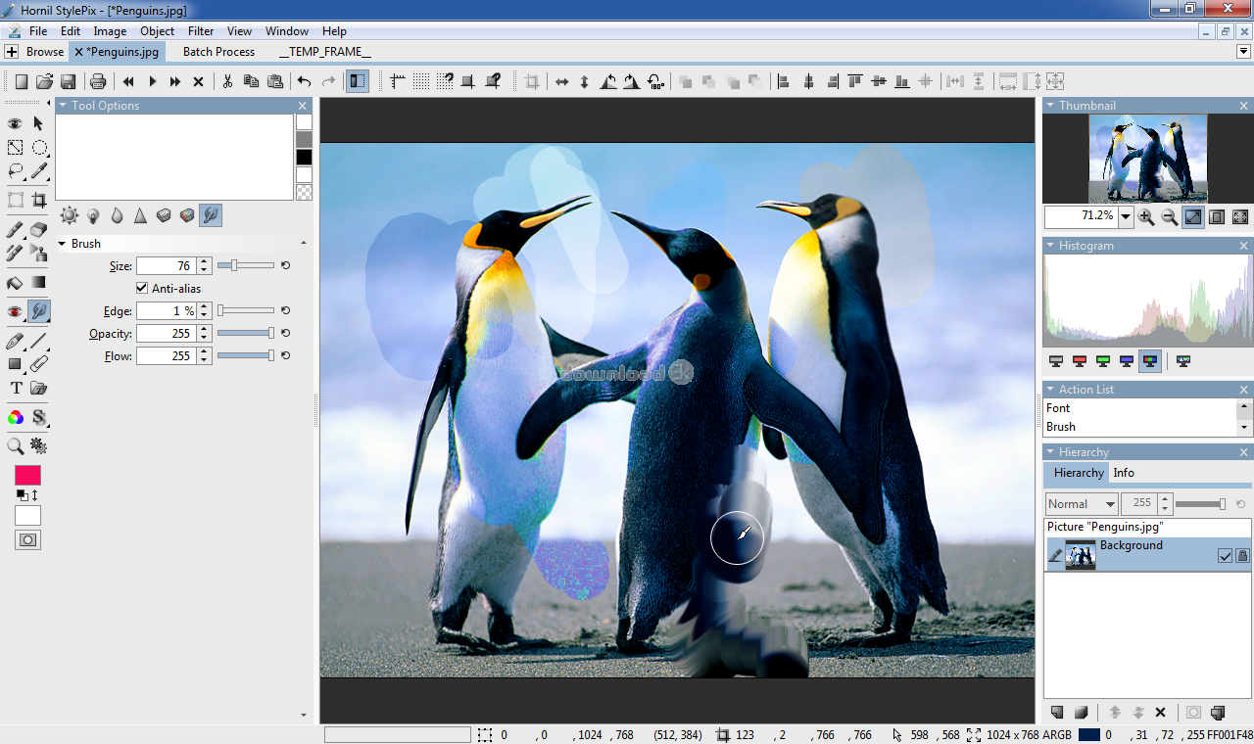Select the elliptical selection tool

(x=39, y=148)
